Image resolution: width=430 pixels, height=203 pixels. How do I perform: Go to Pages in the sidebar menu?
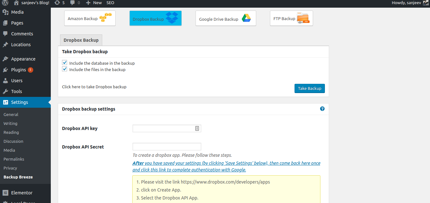tap(17, 23)
